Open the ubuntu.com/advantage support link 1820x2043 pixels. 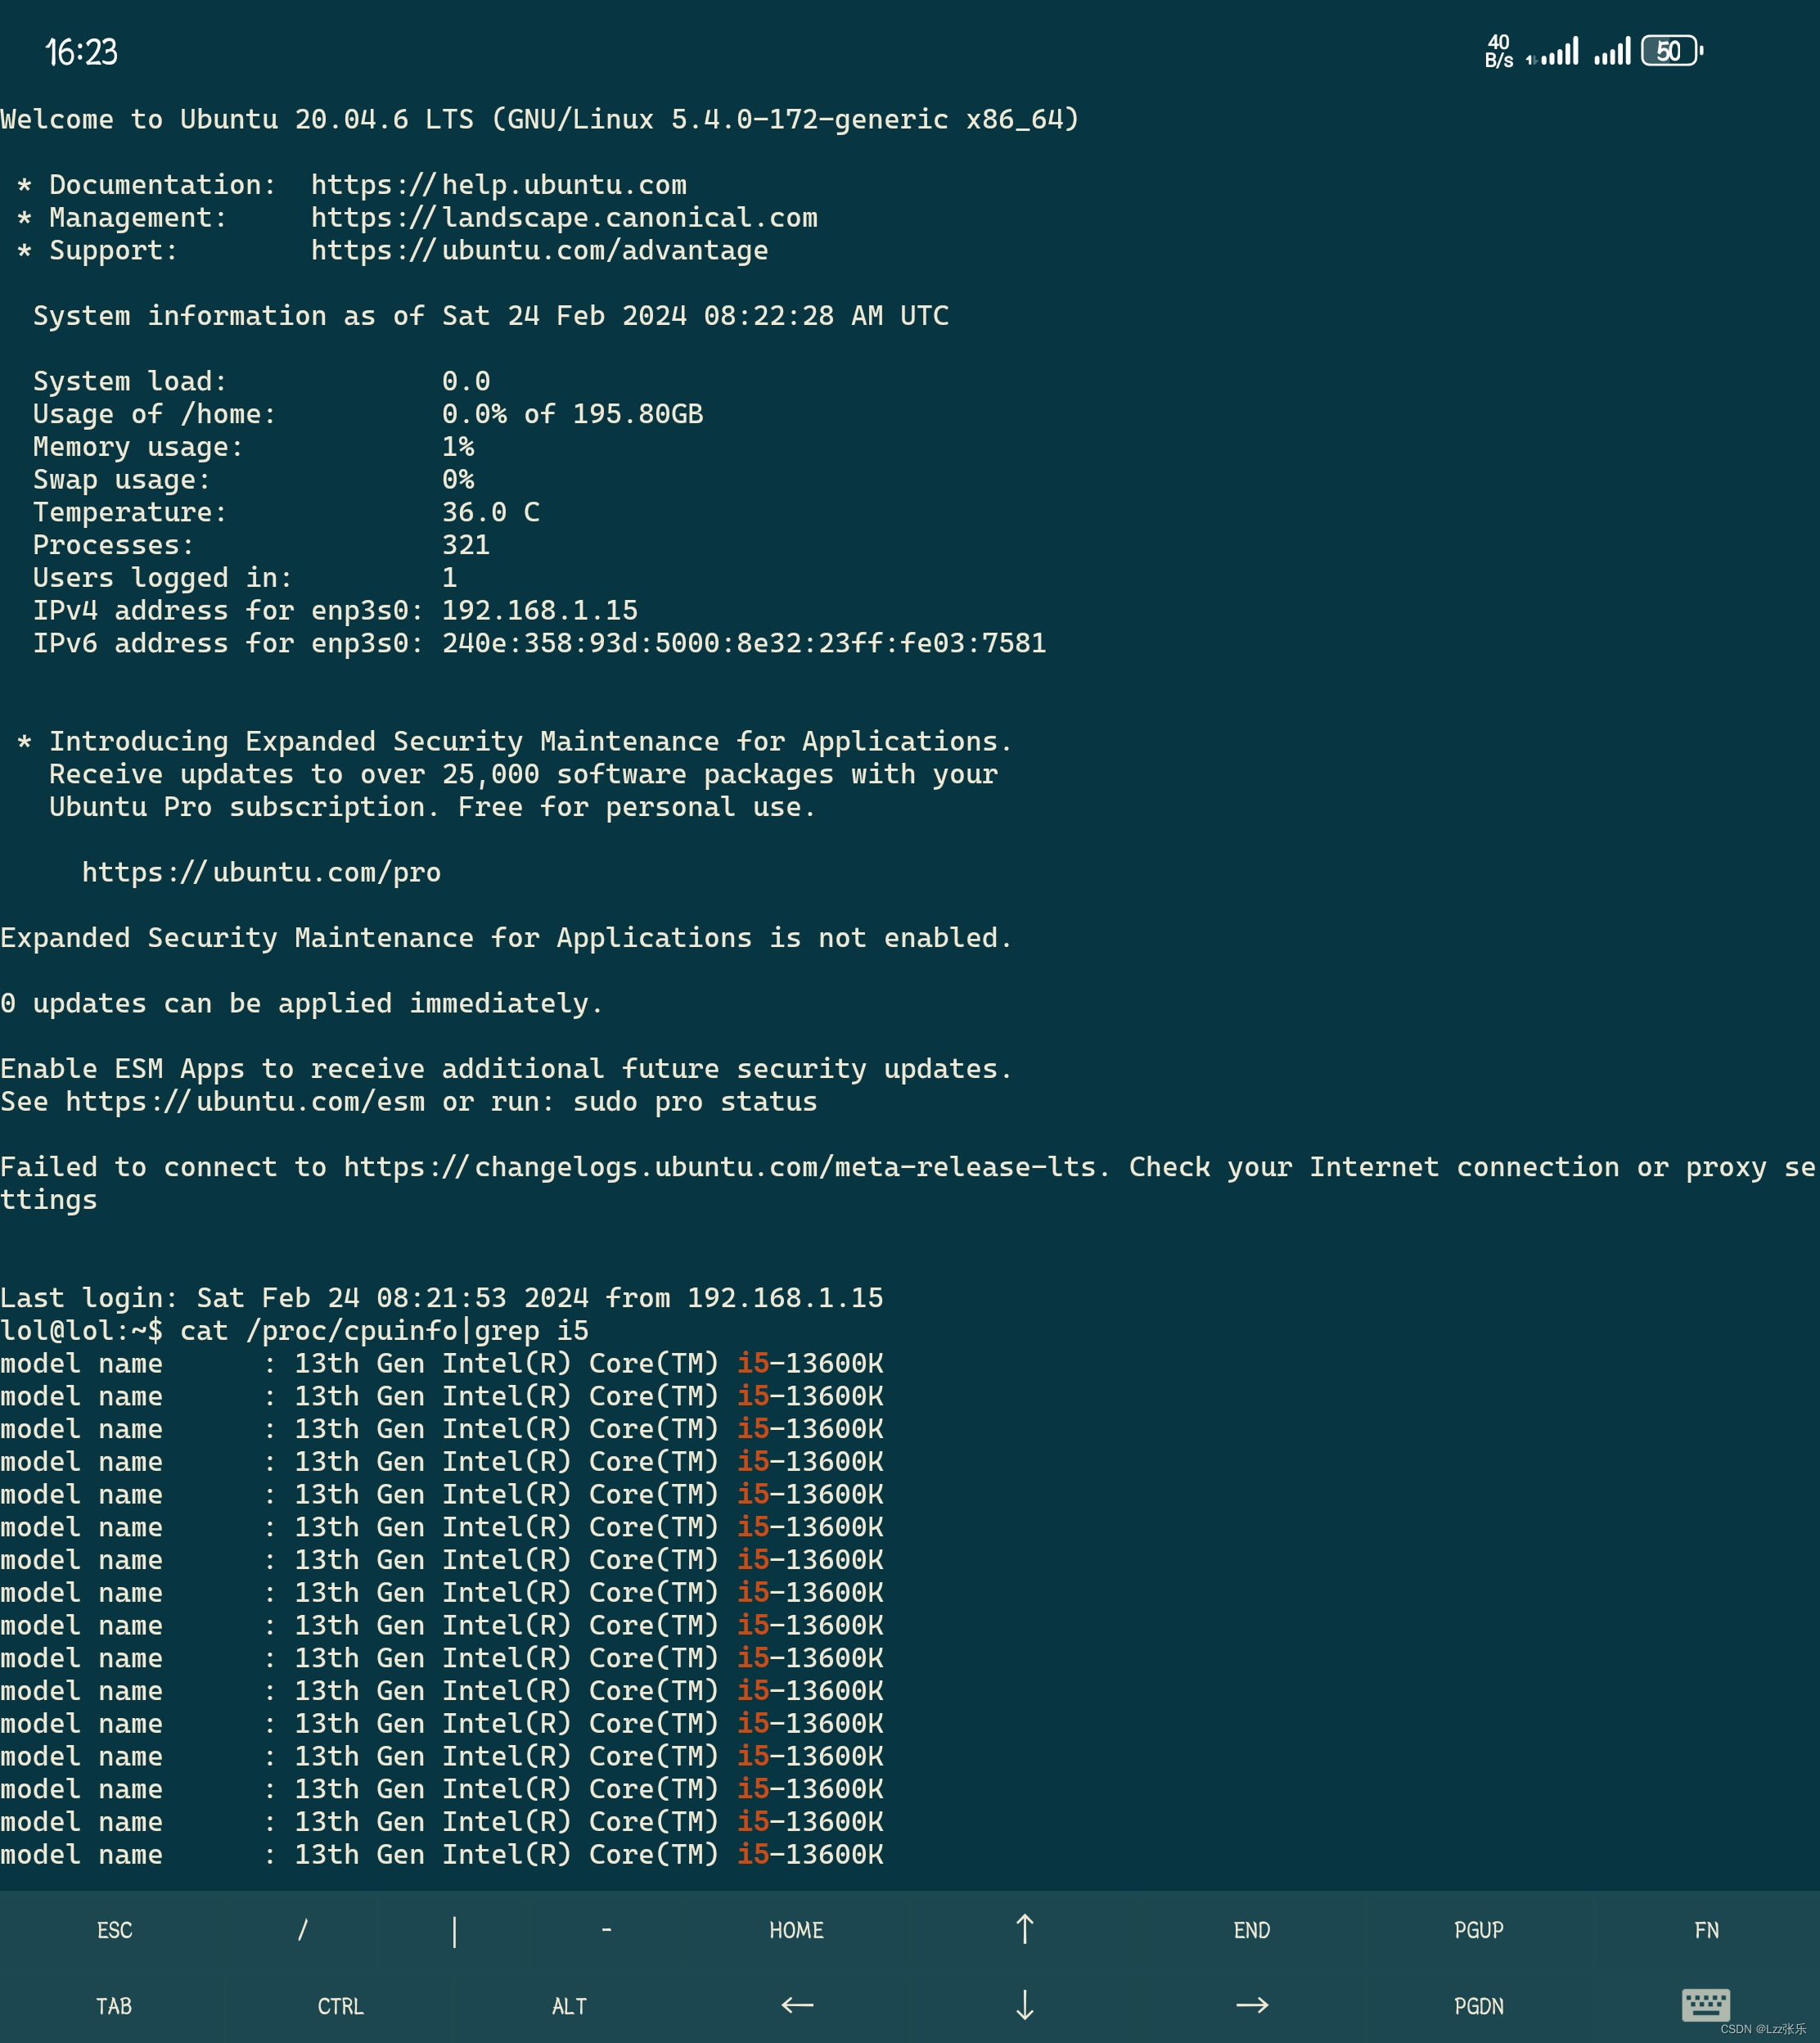(x=539, y=250)
